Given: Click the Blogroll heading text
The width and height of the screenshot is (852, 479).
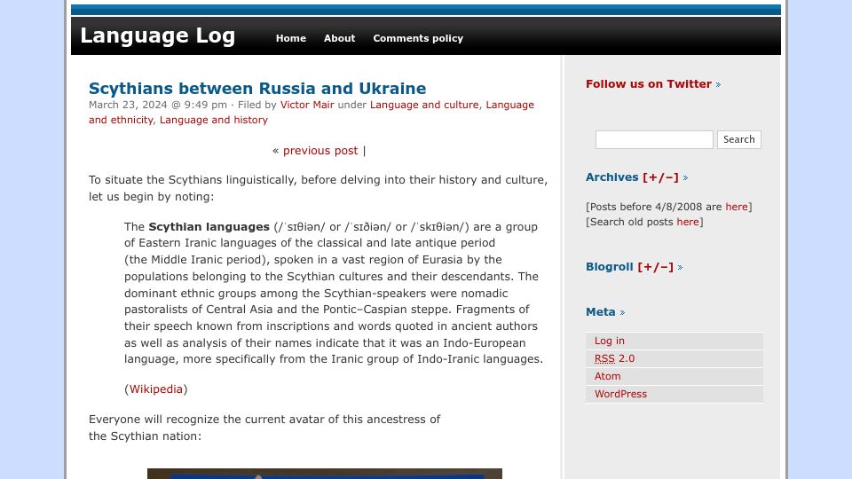Looking at the screenshot, I should tap(609, 267).
